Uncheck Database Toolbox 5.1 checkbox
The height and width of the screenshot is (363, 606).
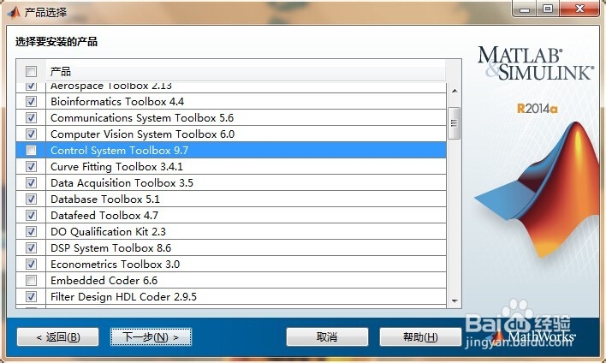point(31,199)
